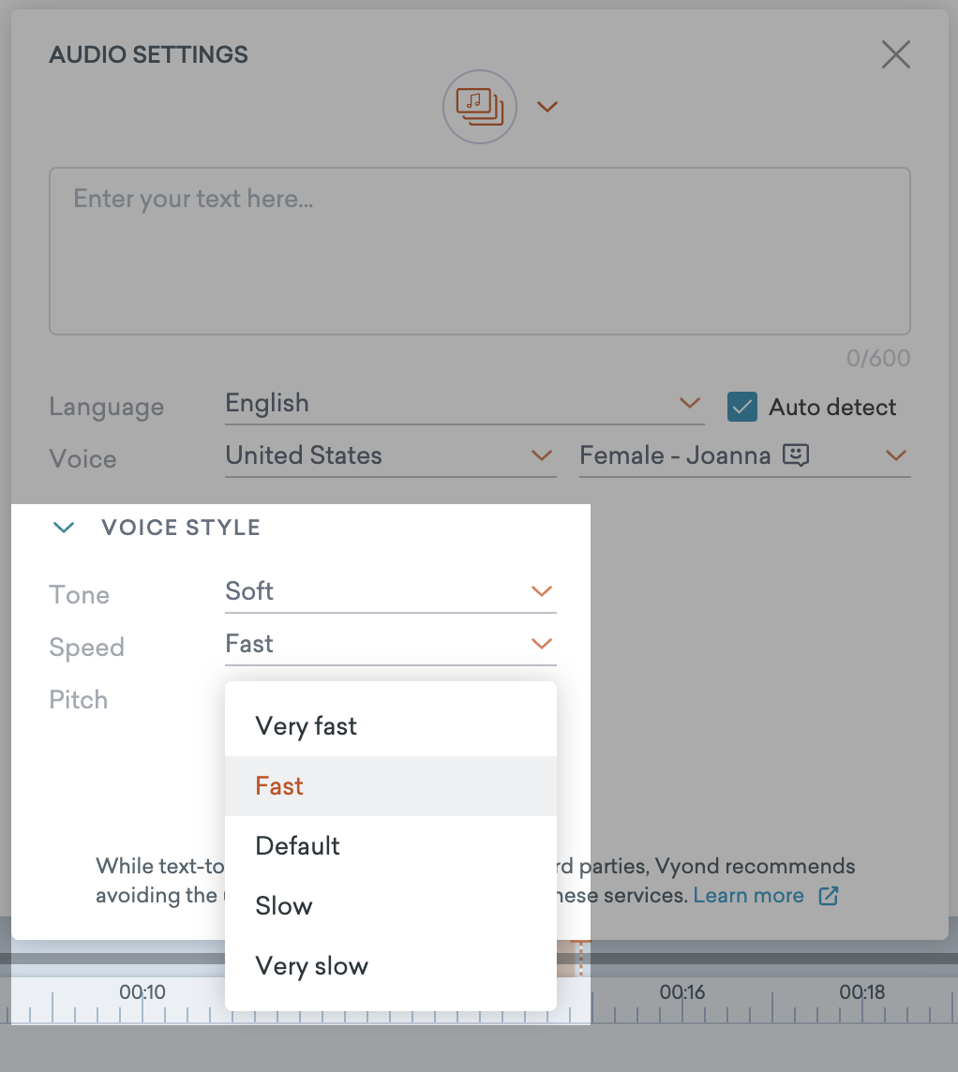Collapse the Voice Style section chevron
The width and height of the screenshot is (958, 1072).
click(64, 528)
